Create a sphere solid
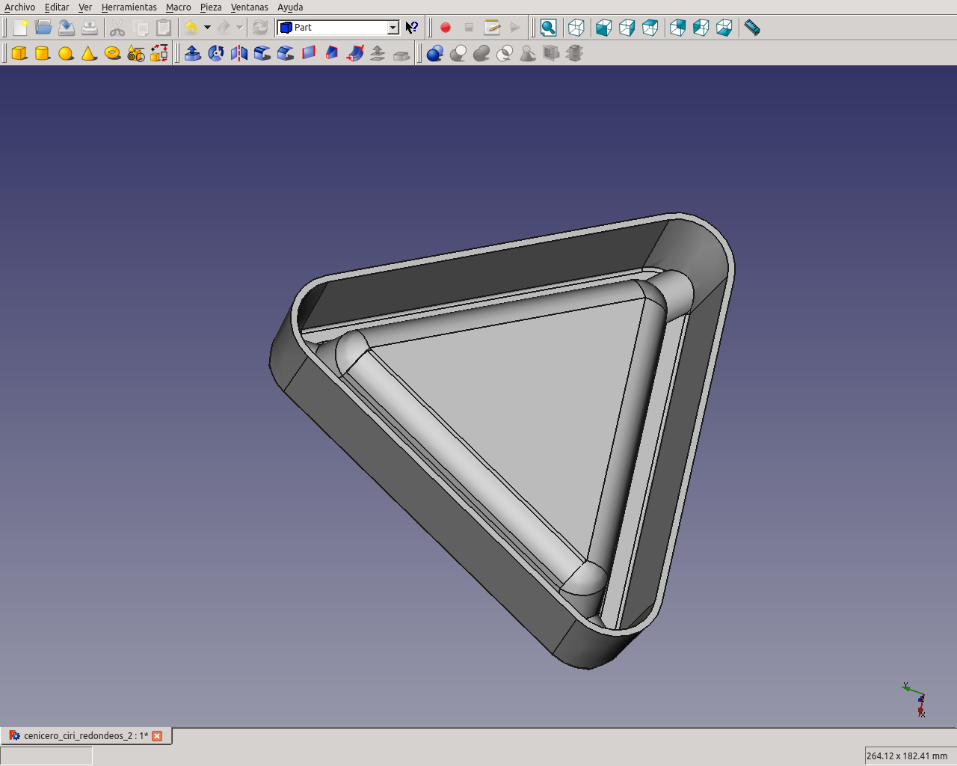 pos(67,53)
